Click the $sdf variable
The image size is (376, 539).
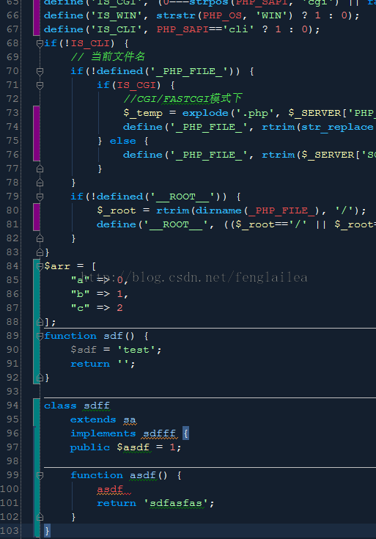(x=84, y=350)
